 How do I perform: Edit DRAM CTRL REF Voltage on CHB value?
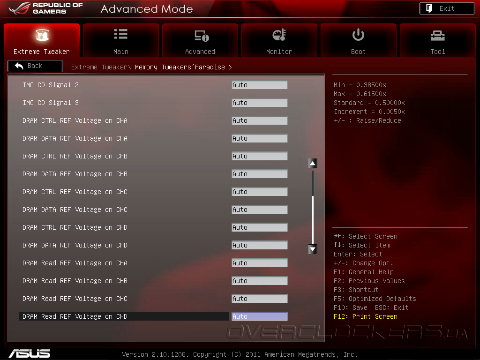coord(260,156)
